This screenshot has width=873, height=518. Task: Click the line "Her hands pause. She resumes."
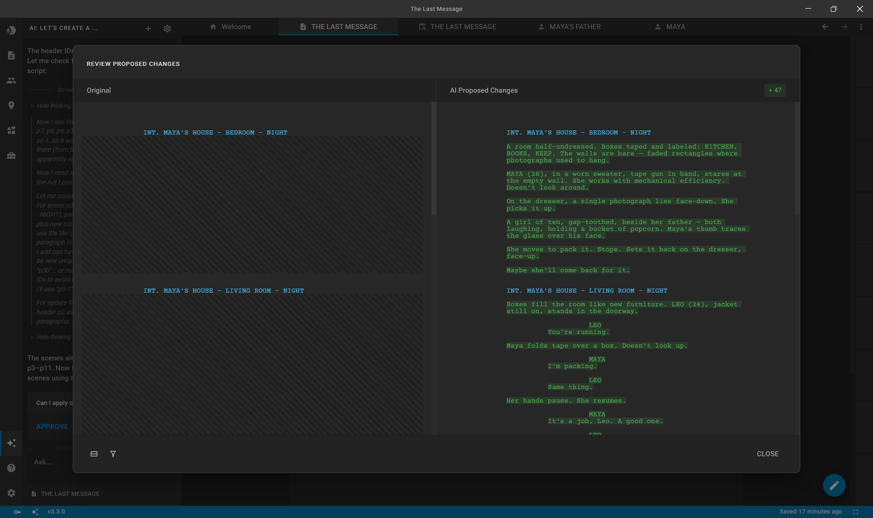(566, 401)
